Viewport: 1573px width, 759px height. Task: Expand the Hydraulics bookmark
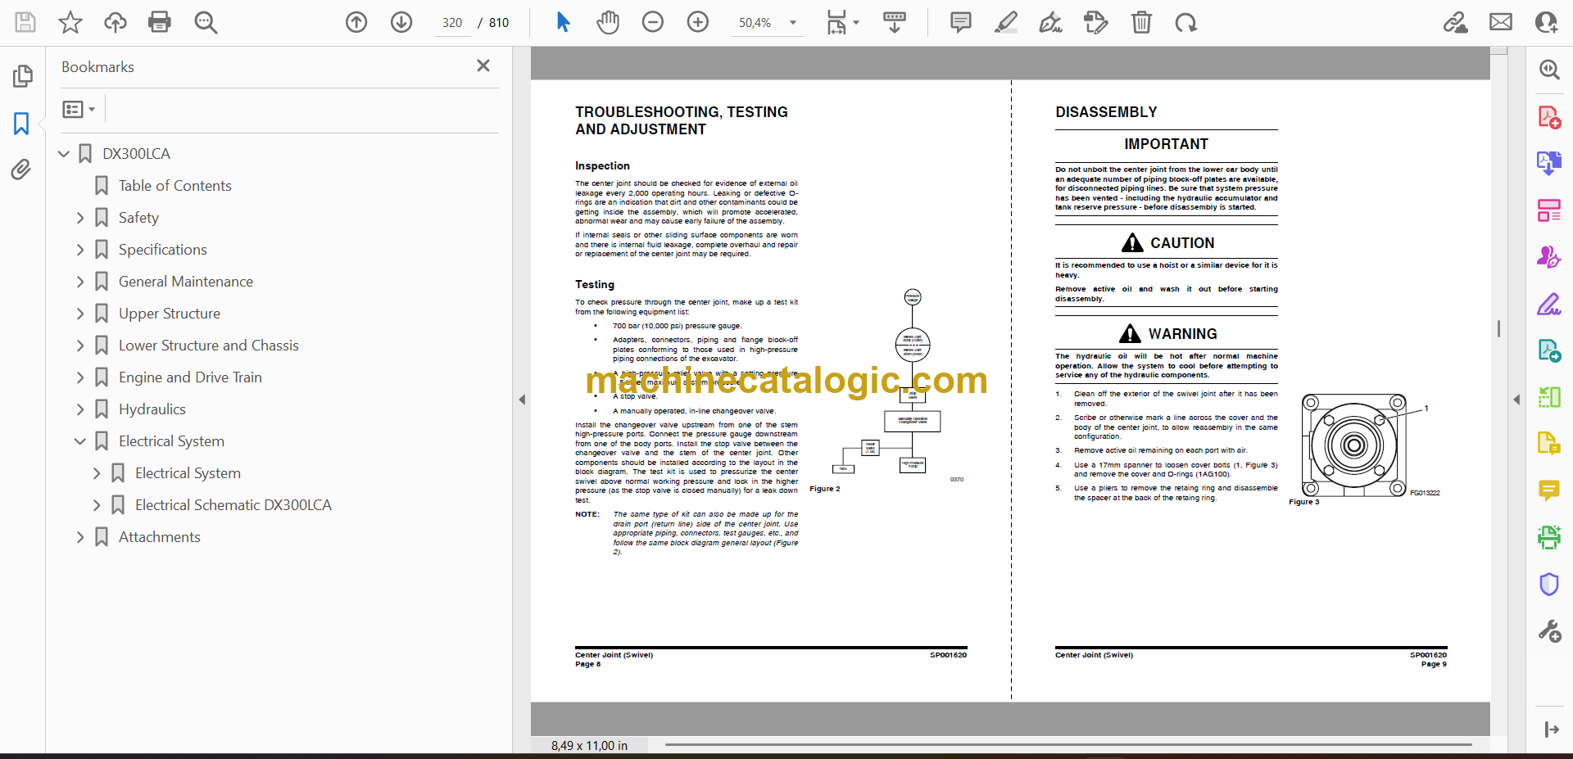tap(80, 409)
